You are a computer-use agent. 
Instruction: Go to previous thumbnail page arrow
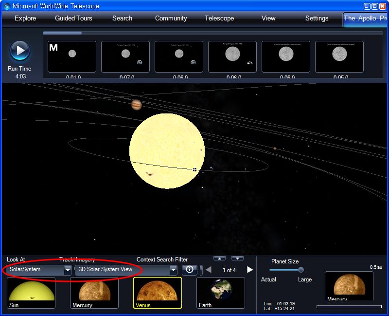209,270
